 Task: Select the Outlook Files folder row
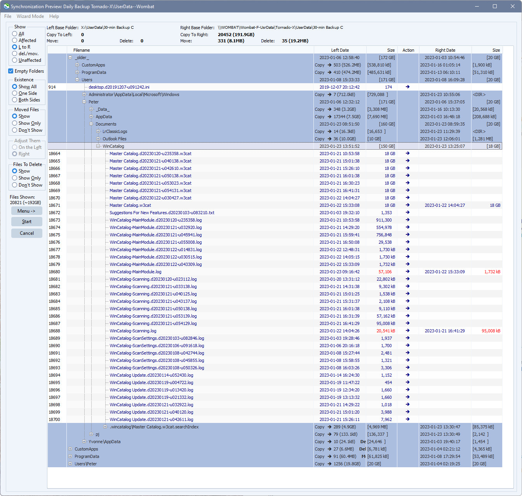pyautogui.click(x=275, y=139)
